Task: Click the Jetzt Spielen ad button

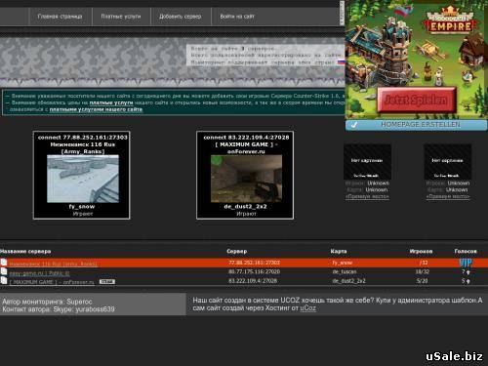Action: (x=416, y=100)
